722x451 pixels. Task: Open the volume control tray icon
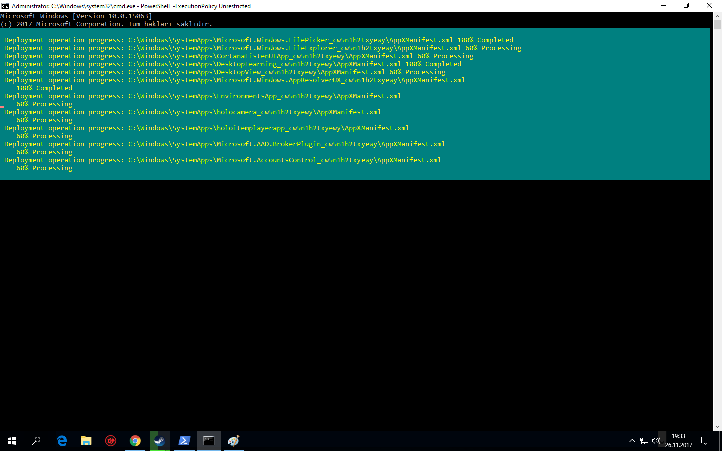(x=656, y=441)
